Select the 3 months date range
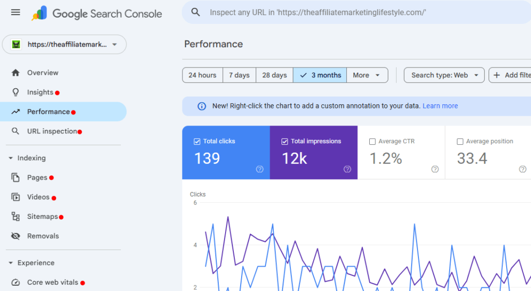The width and height of the screenshot is (531, 291). [x=320, y=75]
